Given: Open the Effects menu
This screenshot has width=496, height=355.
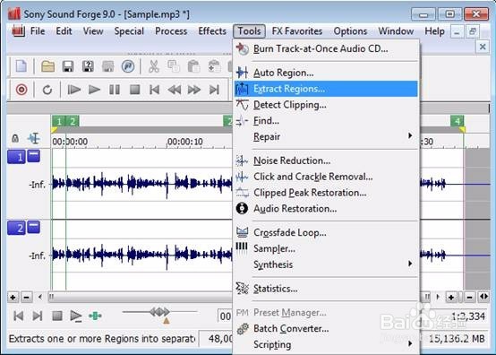Looking at the screenshot, I should coord(212,31).
